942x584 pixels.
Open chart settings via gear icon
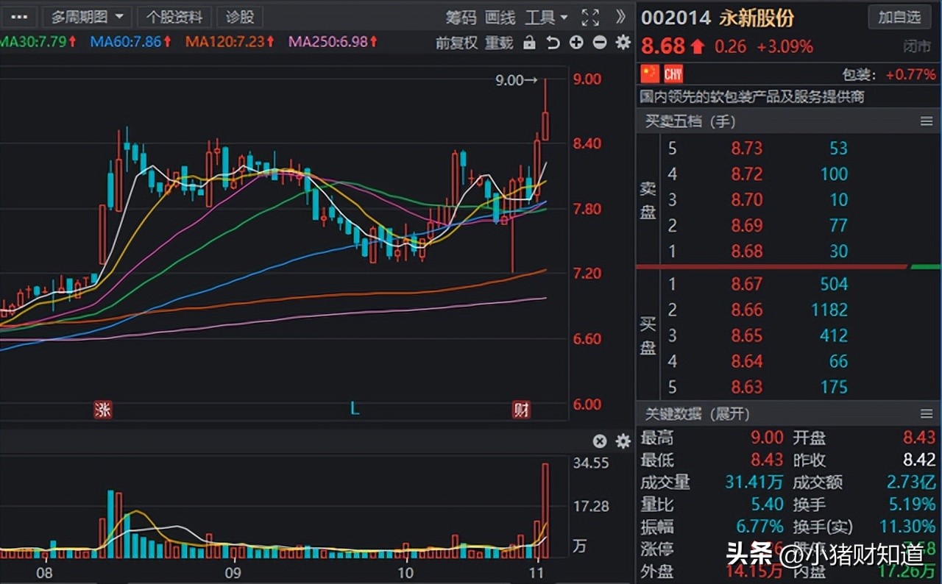(x=622, y=43)
